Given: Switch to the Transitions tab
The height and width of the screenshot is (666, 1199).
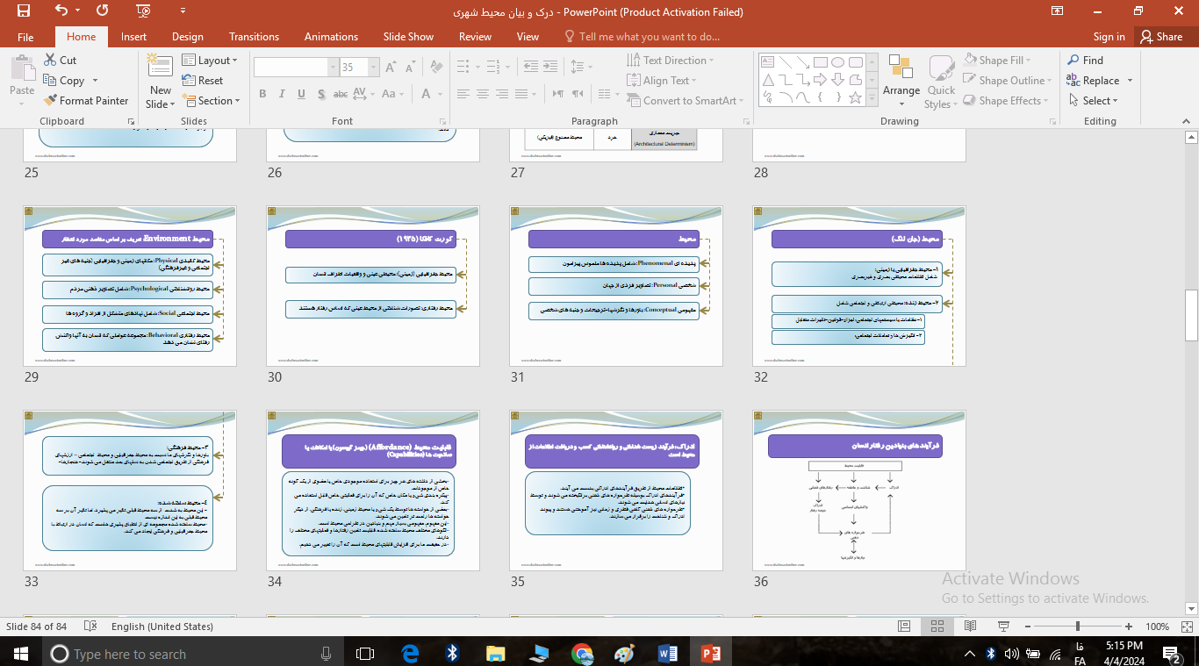Looking at the screenshot, I should (x=254, y=37).
